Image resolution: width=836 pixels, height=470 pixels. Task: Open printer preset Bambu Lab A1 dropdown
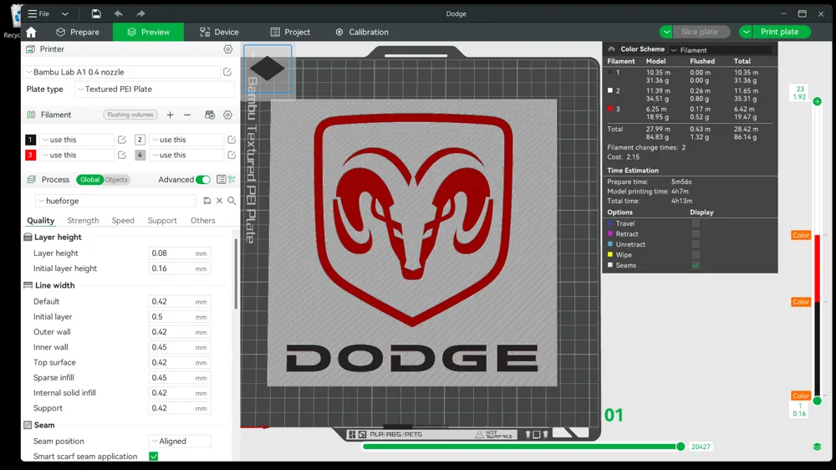tap(121, 72)
